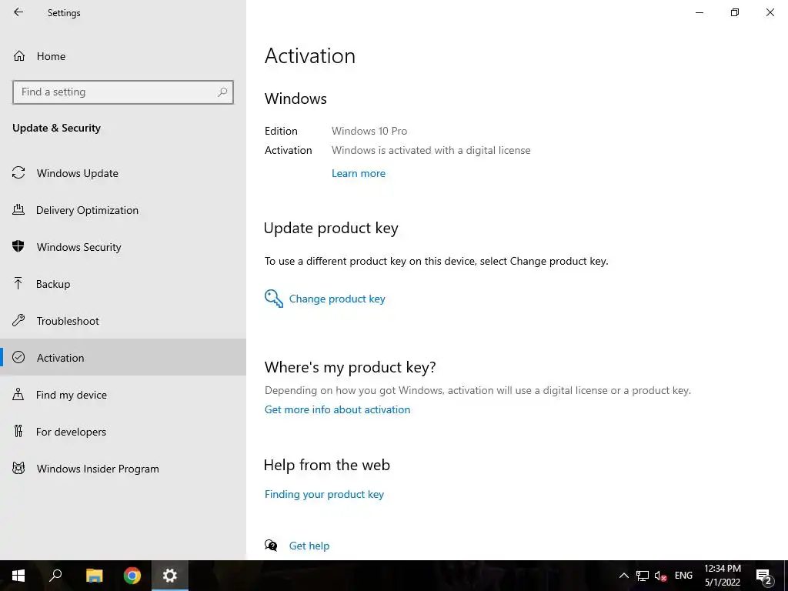Click the key icon beside Change product key

tap(274, 299)
